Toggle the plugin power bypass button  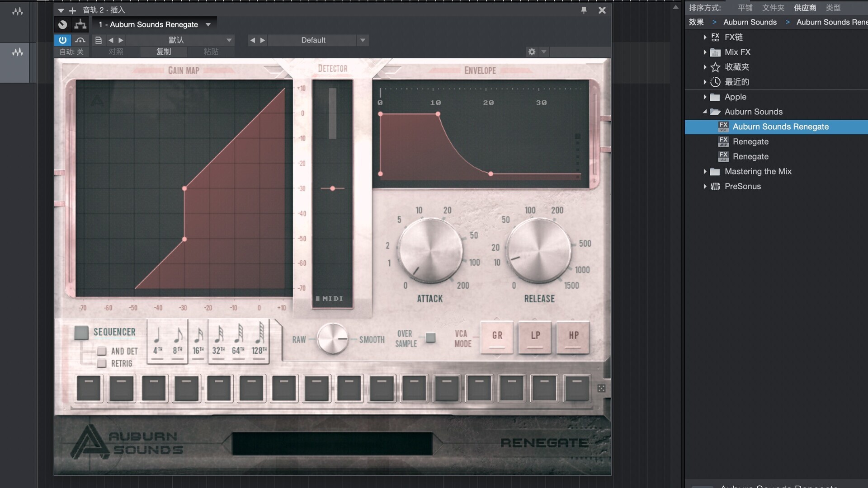62,40
